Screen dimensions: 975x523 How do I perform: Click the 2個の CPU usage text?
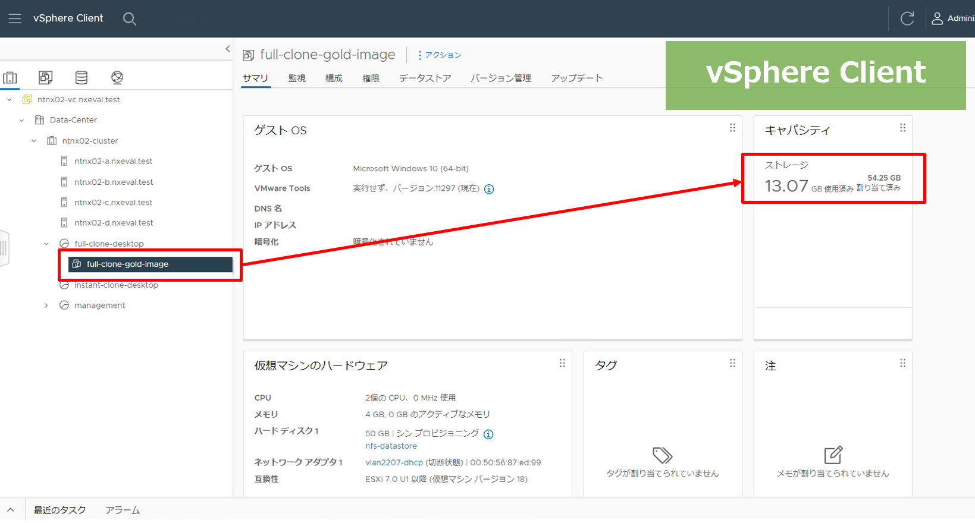click(410, 398)
